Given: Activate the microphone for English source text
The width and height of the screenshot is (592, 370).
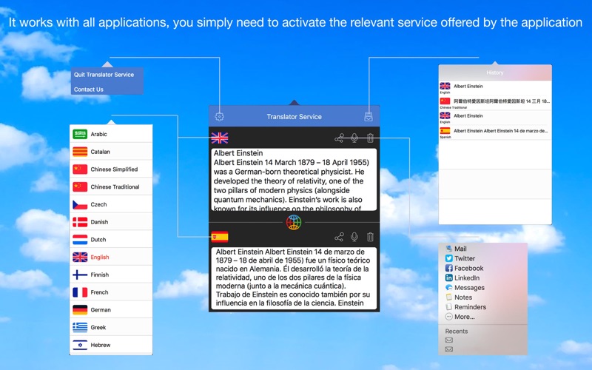Looking at the screenshot, I should point(354,138).
